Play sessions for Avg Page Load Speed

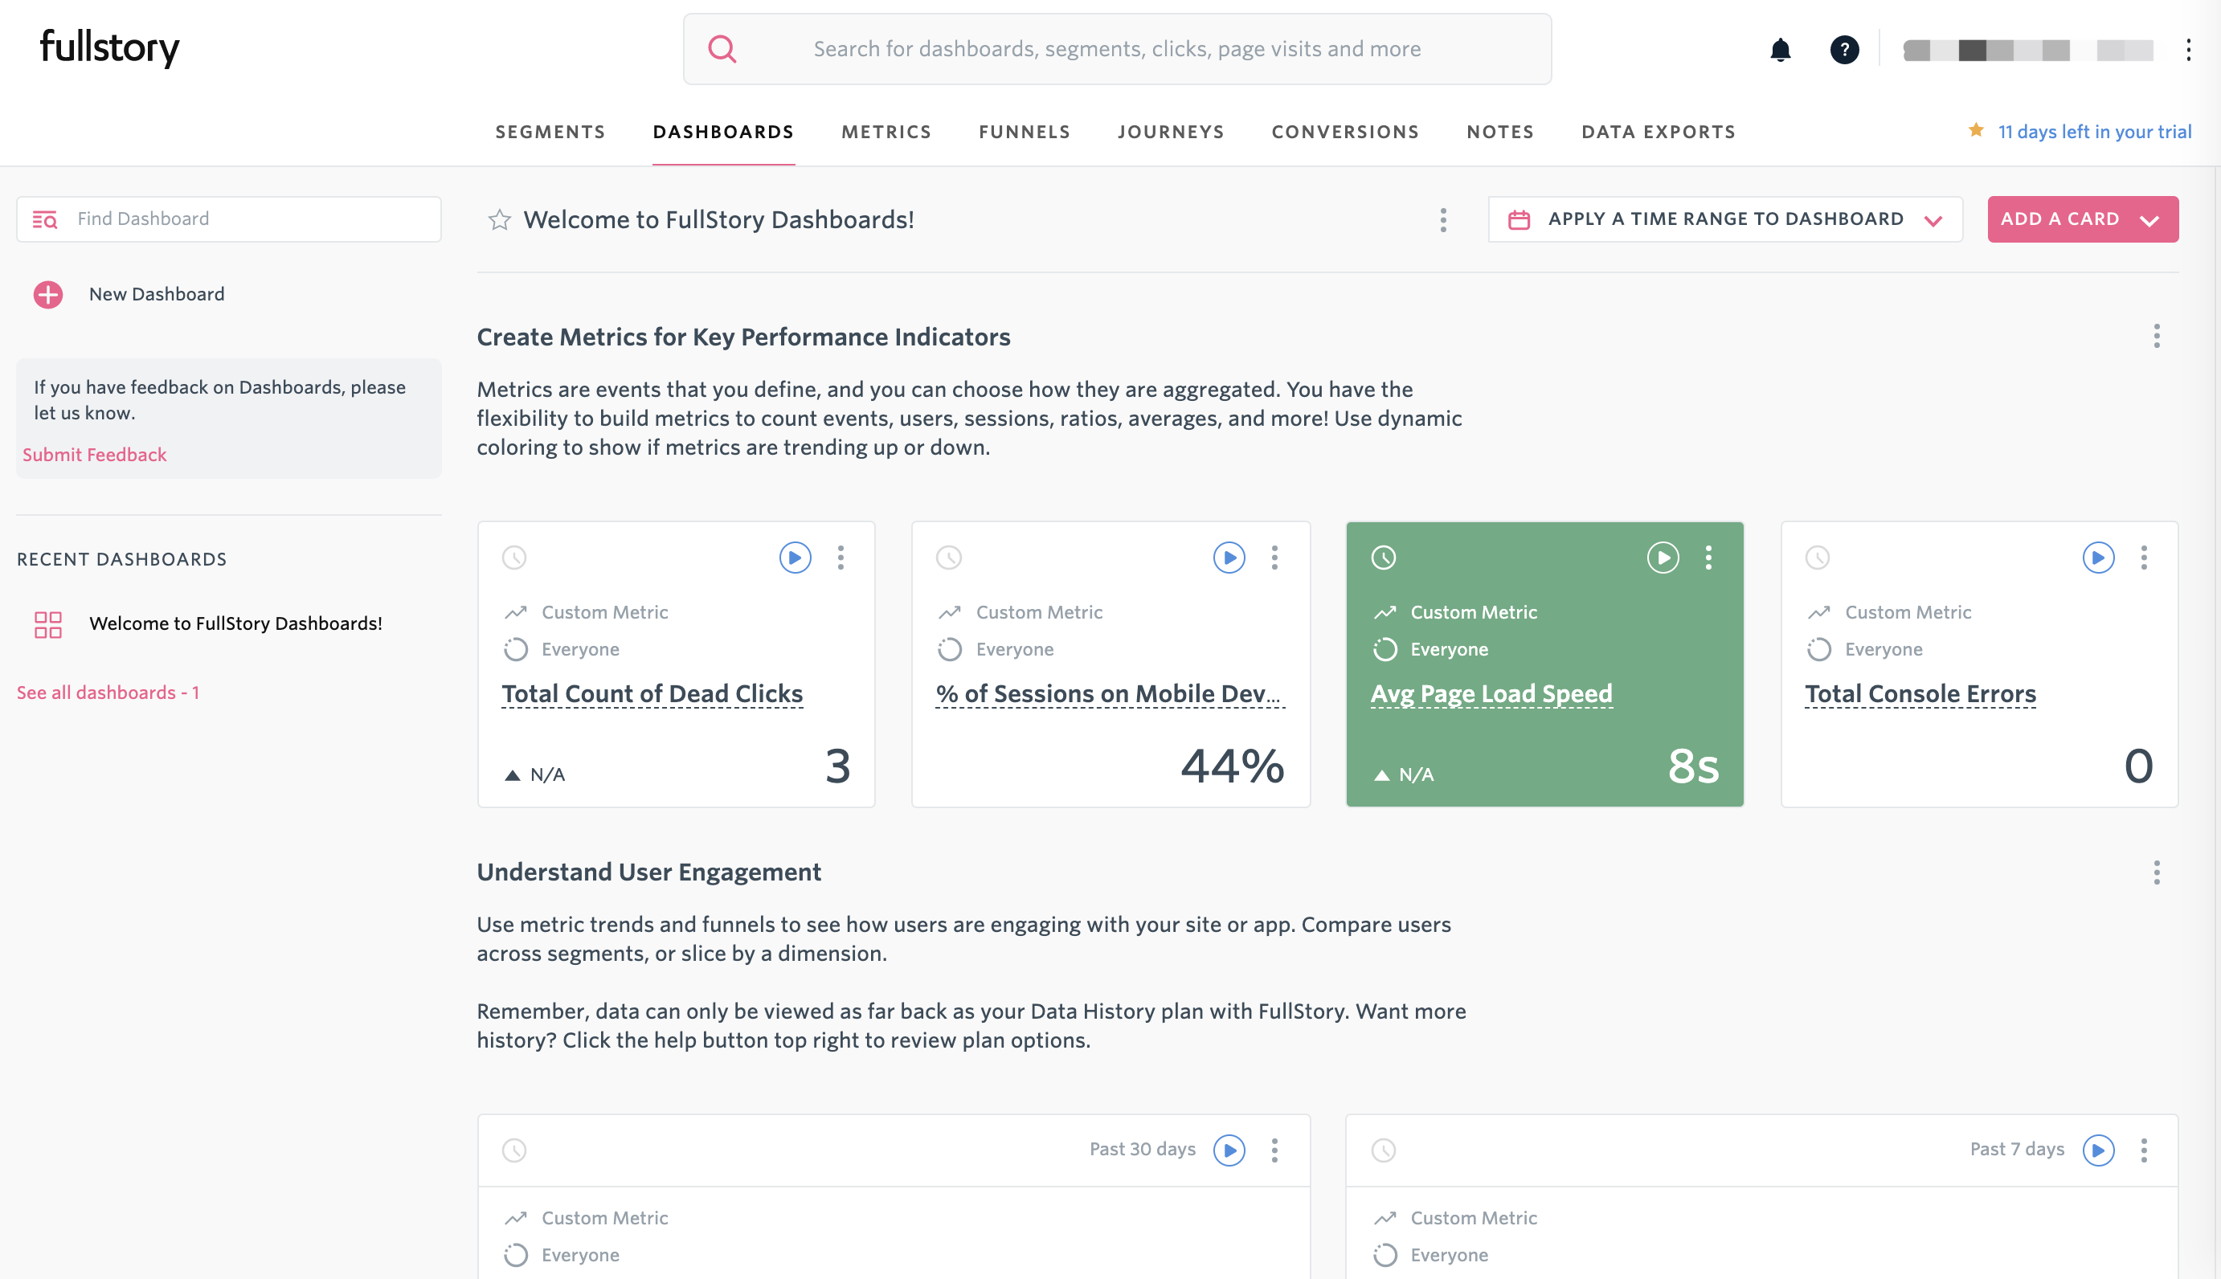1663,558
